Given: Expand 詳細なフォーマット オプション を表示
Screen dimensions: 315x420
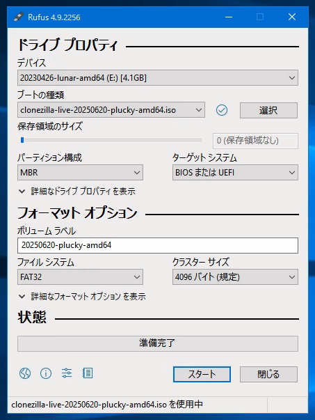Looking at the screenshot, I should tap(82, 297).
